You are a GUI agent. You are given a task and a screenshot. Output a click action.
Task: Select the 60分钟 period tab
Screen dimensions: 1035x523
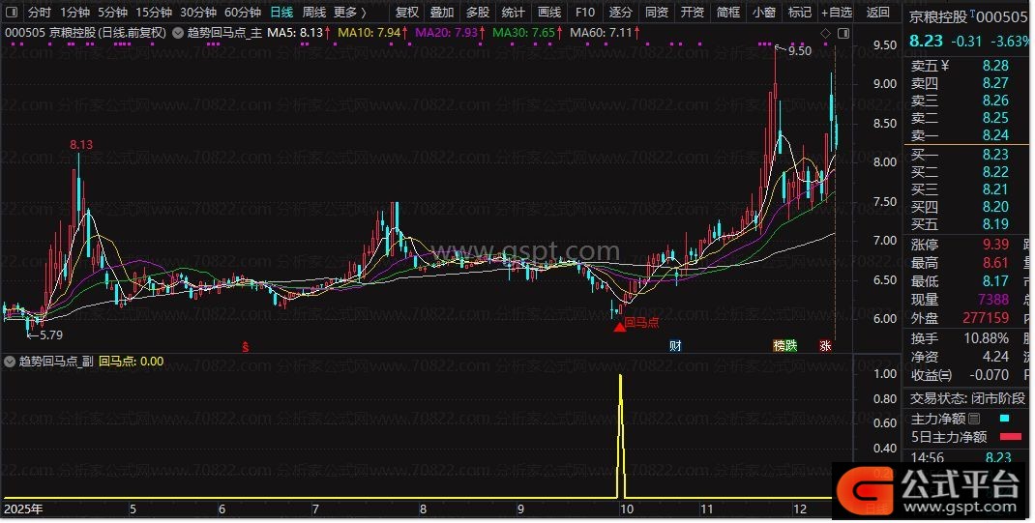click(x=242, y=13)
